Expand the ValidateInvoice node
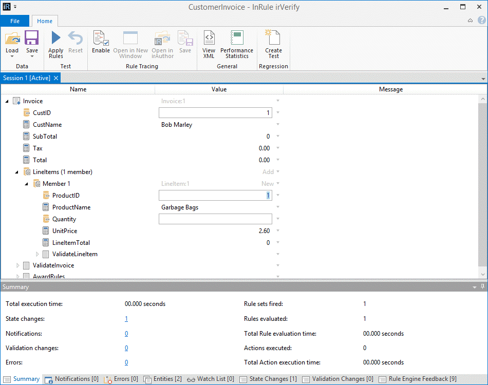Screen dimensions: 488x385 pyautogui.click(x=17, y=265)
